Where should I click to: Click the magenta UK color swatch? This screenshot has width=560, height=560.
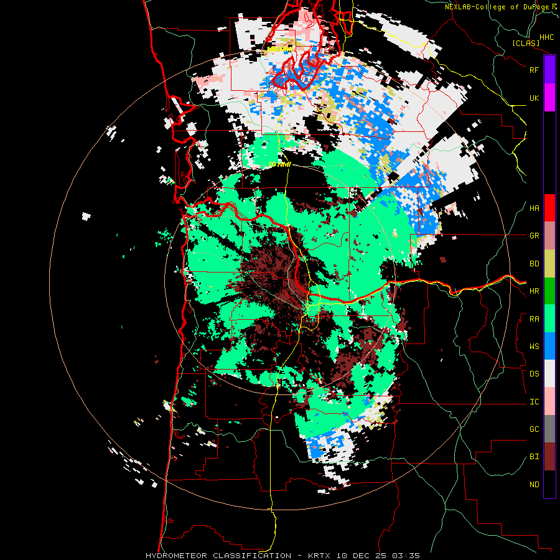click(549, 98)
